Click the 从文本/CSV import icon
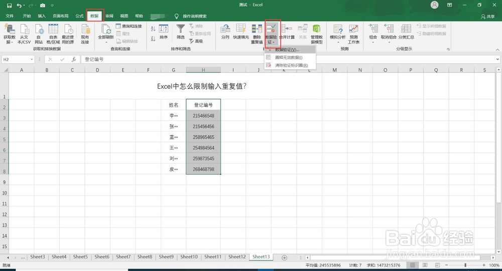502x271 pixels. click(x=24, y=34)
